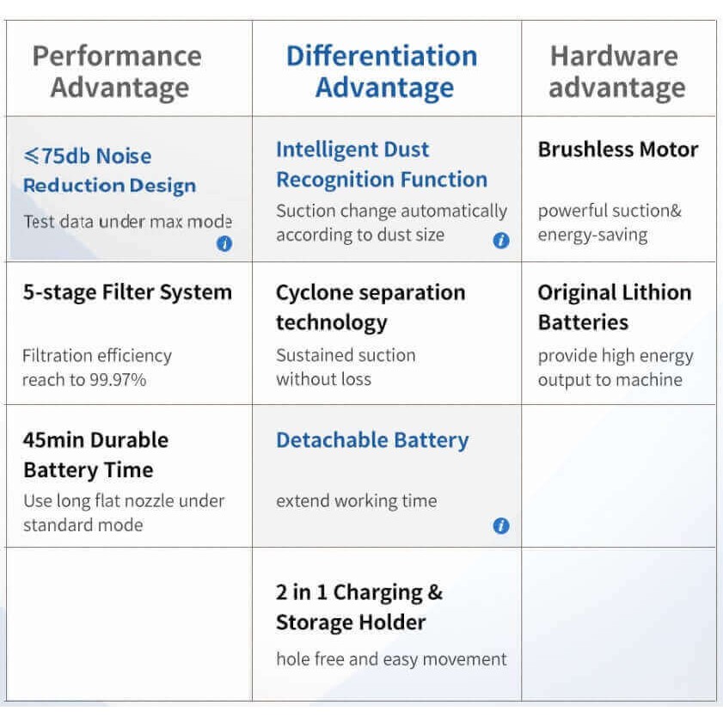This screenshot has width=723, height=723.
Task: Click 'powerful suction& energy-saving' description
Action: click(610, 223)
